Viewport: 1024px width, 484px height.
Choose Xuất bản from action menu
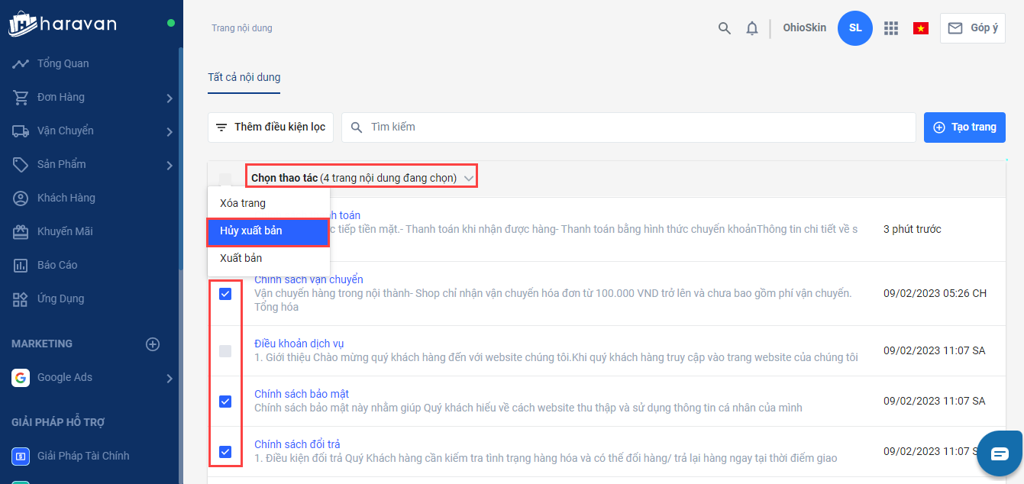tap(269, 258)
